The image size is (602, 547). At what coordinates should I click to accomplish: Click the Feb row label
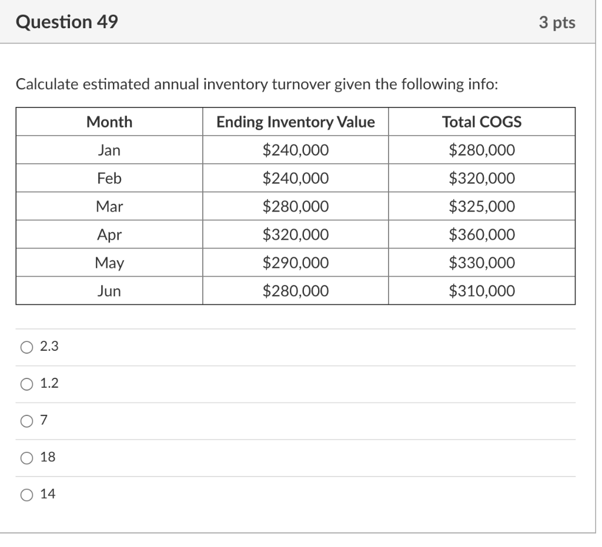point(109,178)
